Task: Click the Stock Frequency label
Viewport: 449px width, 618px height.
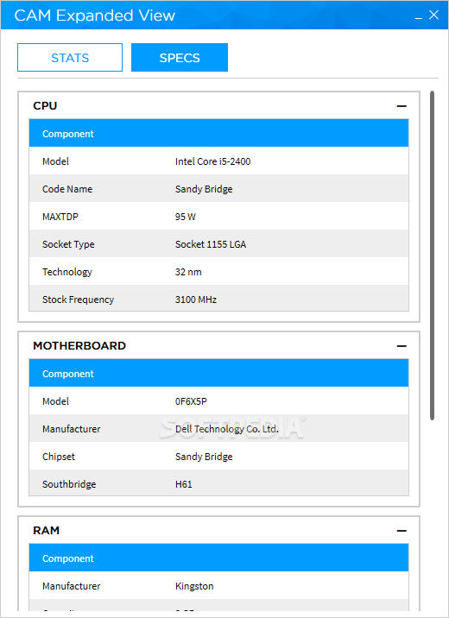Action: pos(78,300)
